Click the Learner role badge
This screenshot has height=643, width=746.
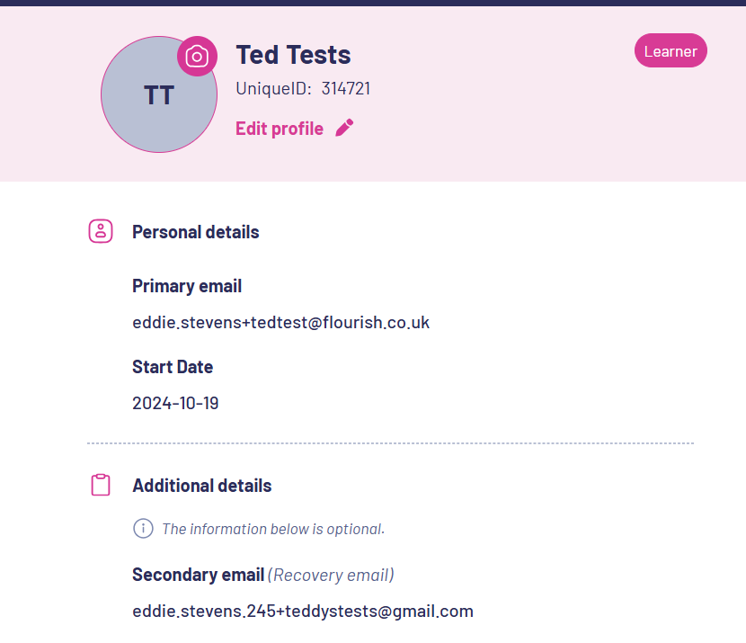point(671,51)
